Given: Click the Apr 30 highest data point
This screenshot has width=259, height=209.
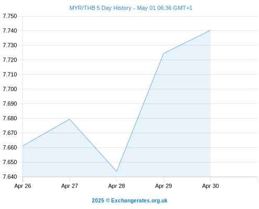Looking at the screenshot, I should 210,30.
